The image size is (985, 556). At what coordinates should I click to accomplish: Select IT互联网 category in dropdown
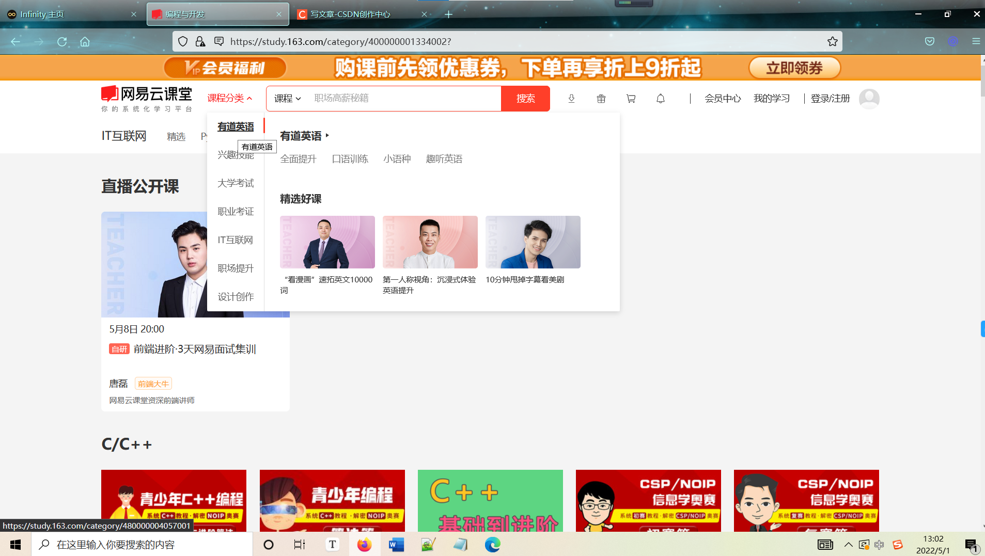tap(236, 240)
